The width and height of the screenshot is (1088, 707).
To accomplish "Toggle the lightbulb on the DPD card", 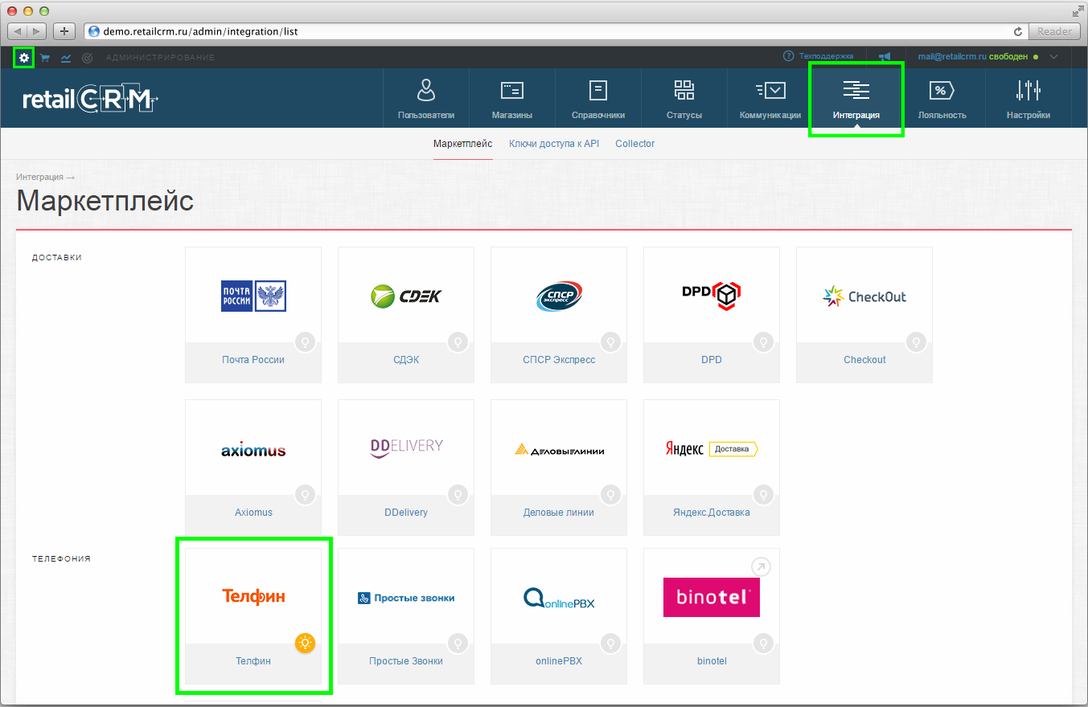I will coord(763,341).
